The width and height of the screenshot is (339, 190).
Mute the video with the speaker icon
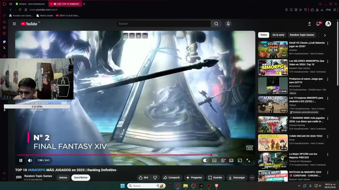click(x=30, y=160)
